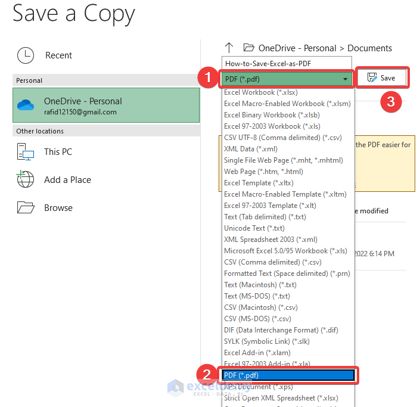Open the Recent locations entry
This screenshot has width=420, height=407.
tap(106, 55)
